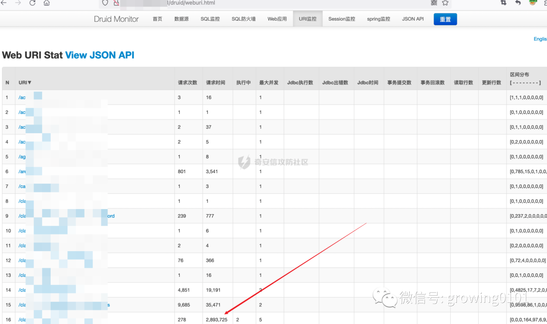Image resolution: width=547 pixels, height=324 pixels.
Task: Click distribution value [0,72,4,0,0,0,0,0]
Action: coord(528,261)
